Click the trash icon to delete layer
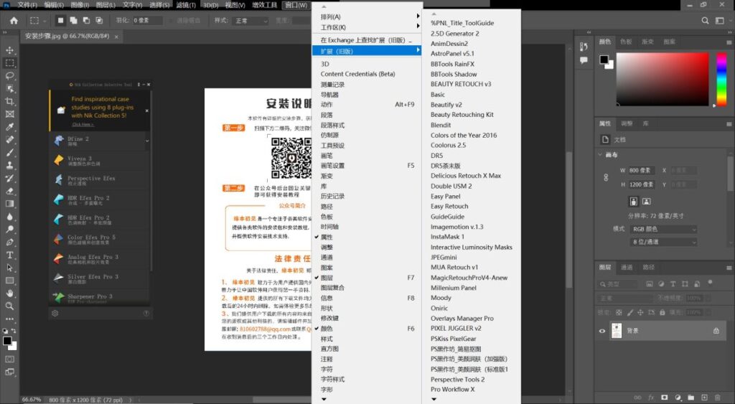The image size is (735, 404). [x=716, y=397]
